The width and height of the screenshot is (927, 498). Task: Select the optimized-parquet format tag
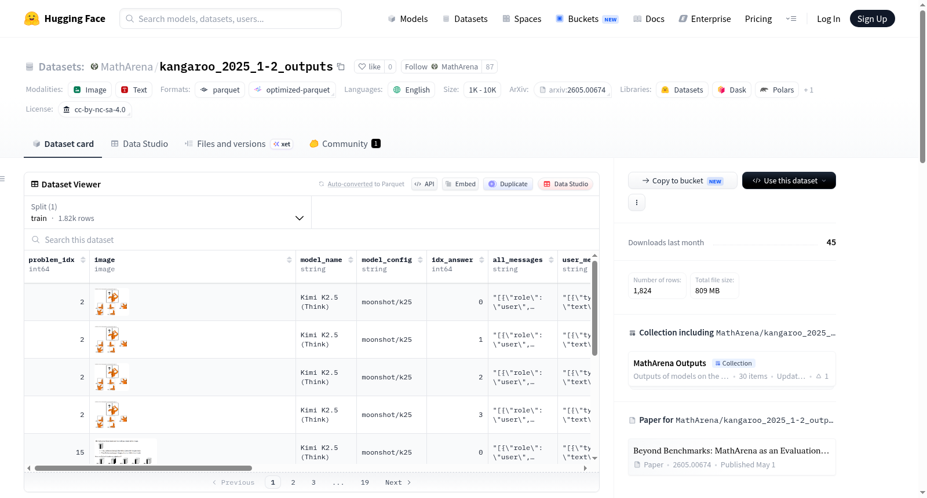(292, 90)
